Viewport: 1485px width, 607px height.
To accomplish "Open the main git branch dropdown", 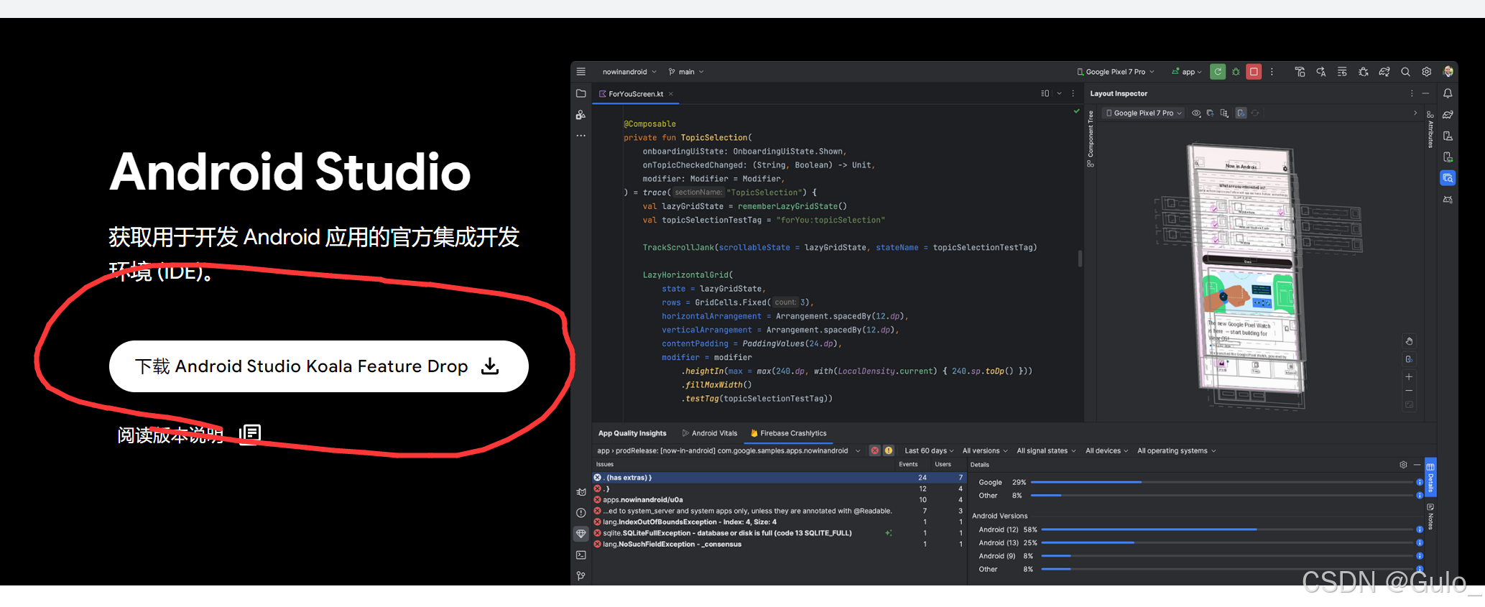I will pos(686,72).
